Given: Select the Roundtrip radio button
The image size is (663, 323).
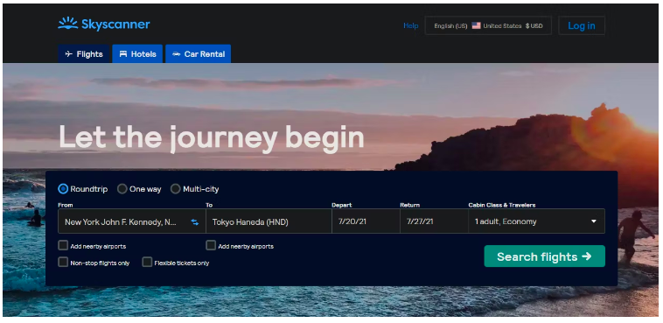Looking at the screenshot, I should tap(63, 189).
